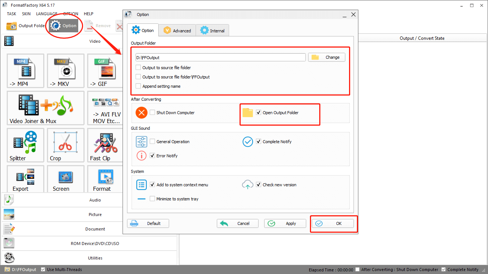The width and height of the screenshot is (488, 274).
Task: Click the Option toolbar button
Action: click(x=64, y=26)
